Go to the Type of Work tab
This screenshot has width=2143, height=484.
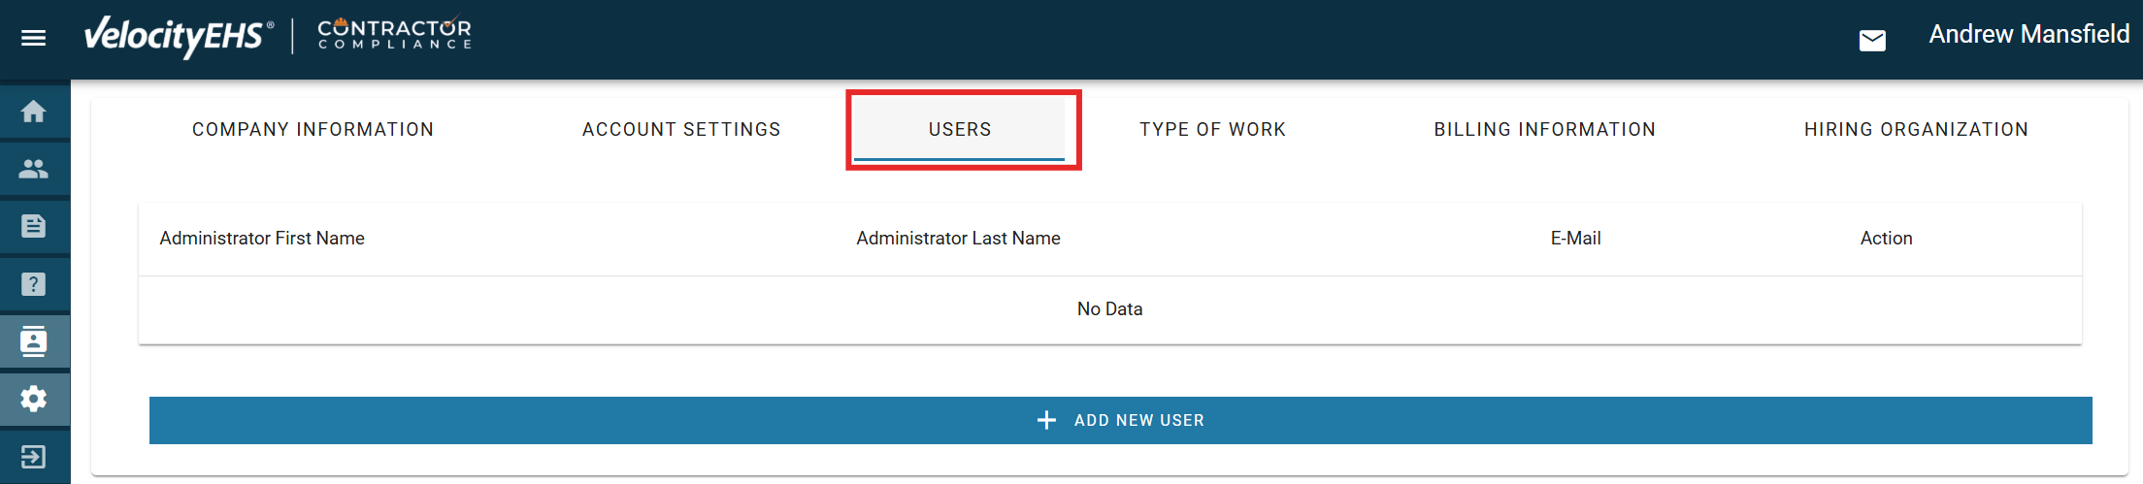[1212, 129]
